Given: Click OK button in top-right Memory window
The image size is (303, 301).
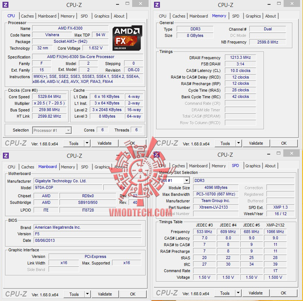Looking at the screenshot, I should [284, 143].
